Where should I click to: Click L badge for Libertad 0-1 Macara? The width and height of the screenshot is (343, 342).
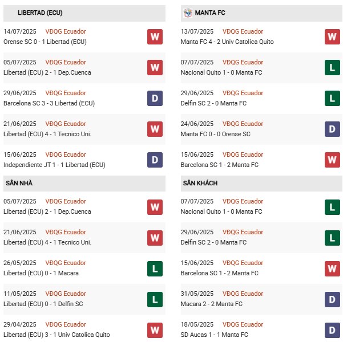155,268
